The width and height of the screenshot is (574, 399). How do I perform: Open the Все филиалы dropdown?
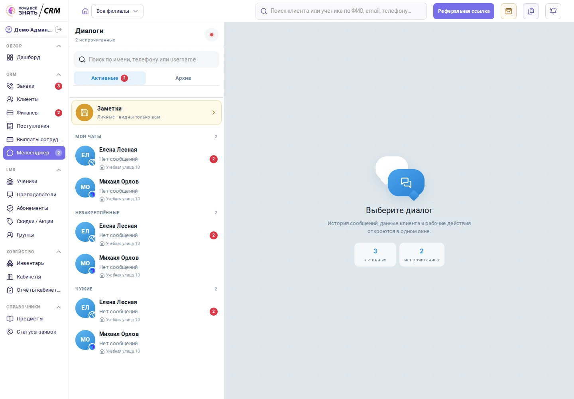point(117,11)
